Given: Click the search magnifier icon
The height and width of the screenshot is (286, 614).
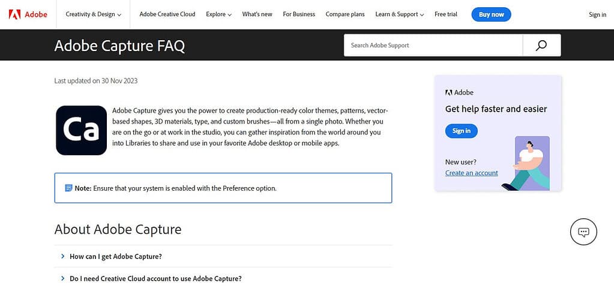Looking at the screenshot, I should (x=541, y=46).
